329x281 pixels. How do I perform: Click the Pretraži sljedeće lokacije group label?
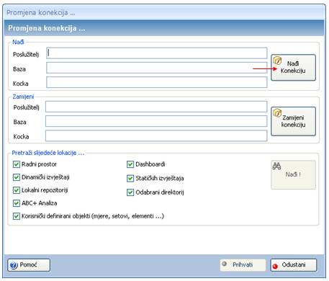tap(48, 153)
